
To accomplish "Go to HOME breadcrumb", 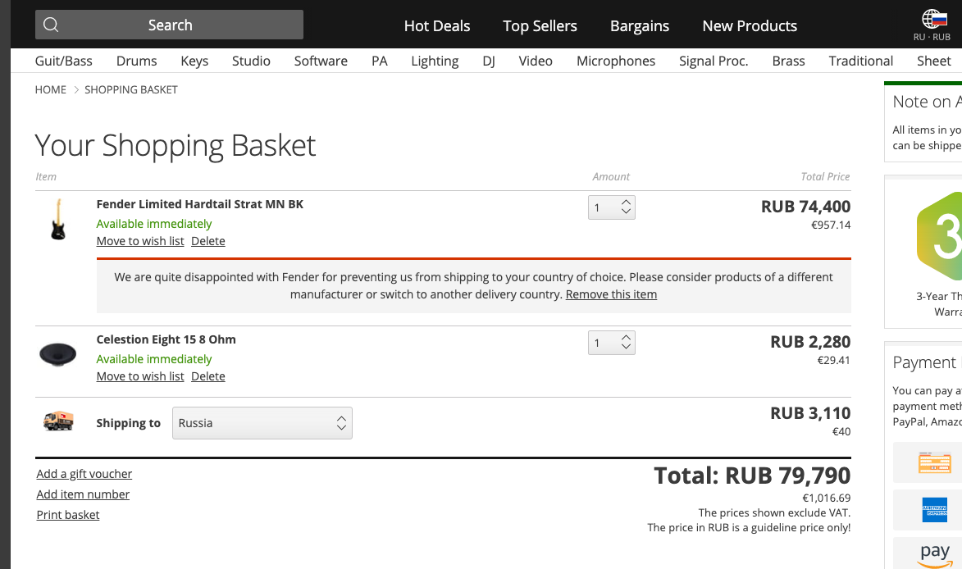I will tap(50, 89).
